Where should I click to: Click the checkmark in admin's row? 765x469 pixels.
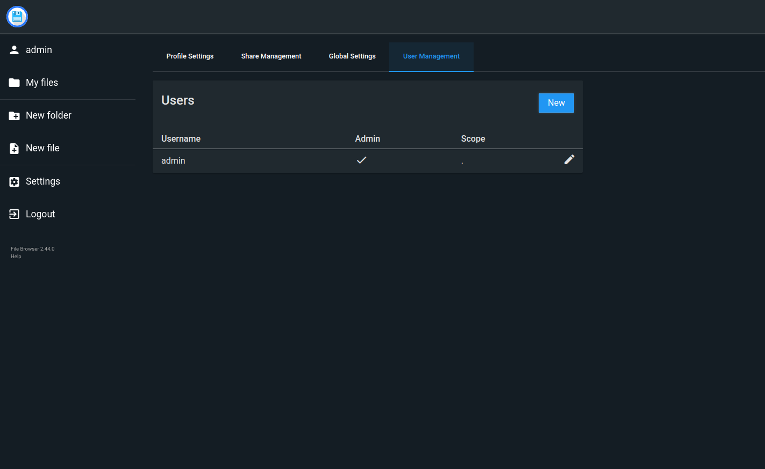click(x=362, y=160)
